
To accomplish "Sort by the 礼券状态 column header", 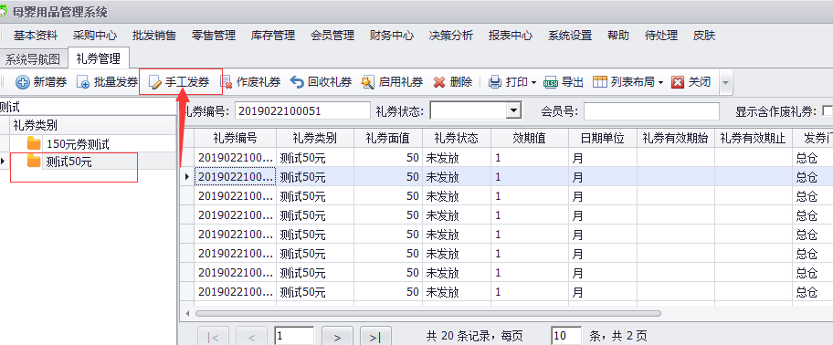I will click(457, 139).
